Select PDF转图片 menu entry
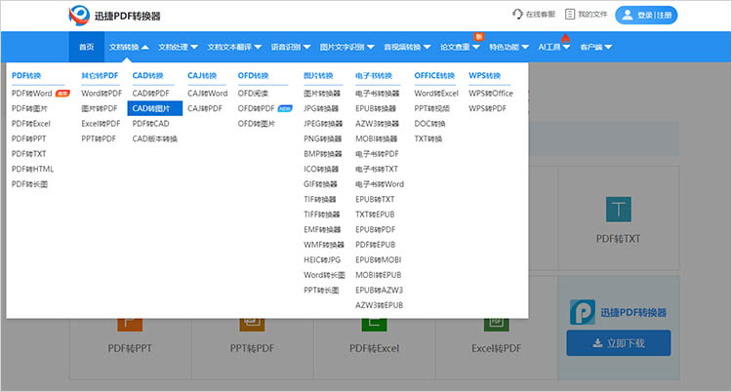Image resolution: width=732 pixels, height=392 pixels. pyautogui.click(x=29, y=108)
